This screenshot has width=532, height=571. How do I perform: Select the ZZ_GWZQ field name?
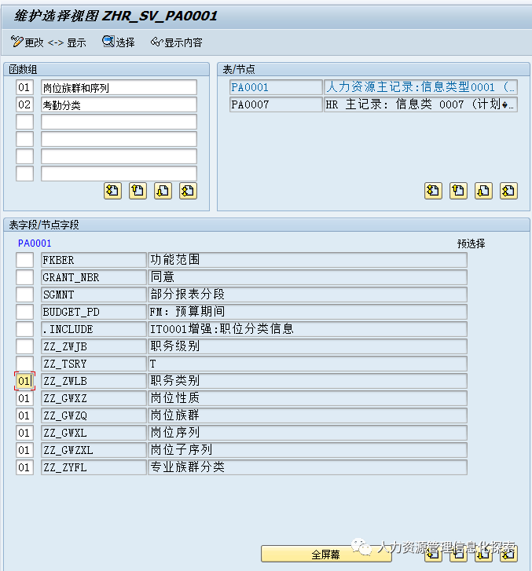(94, 415)
